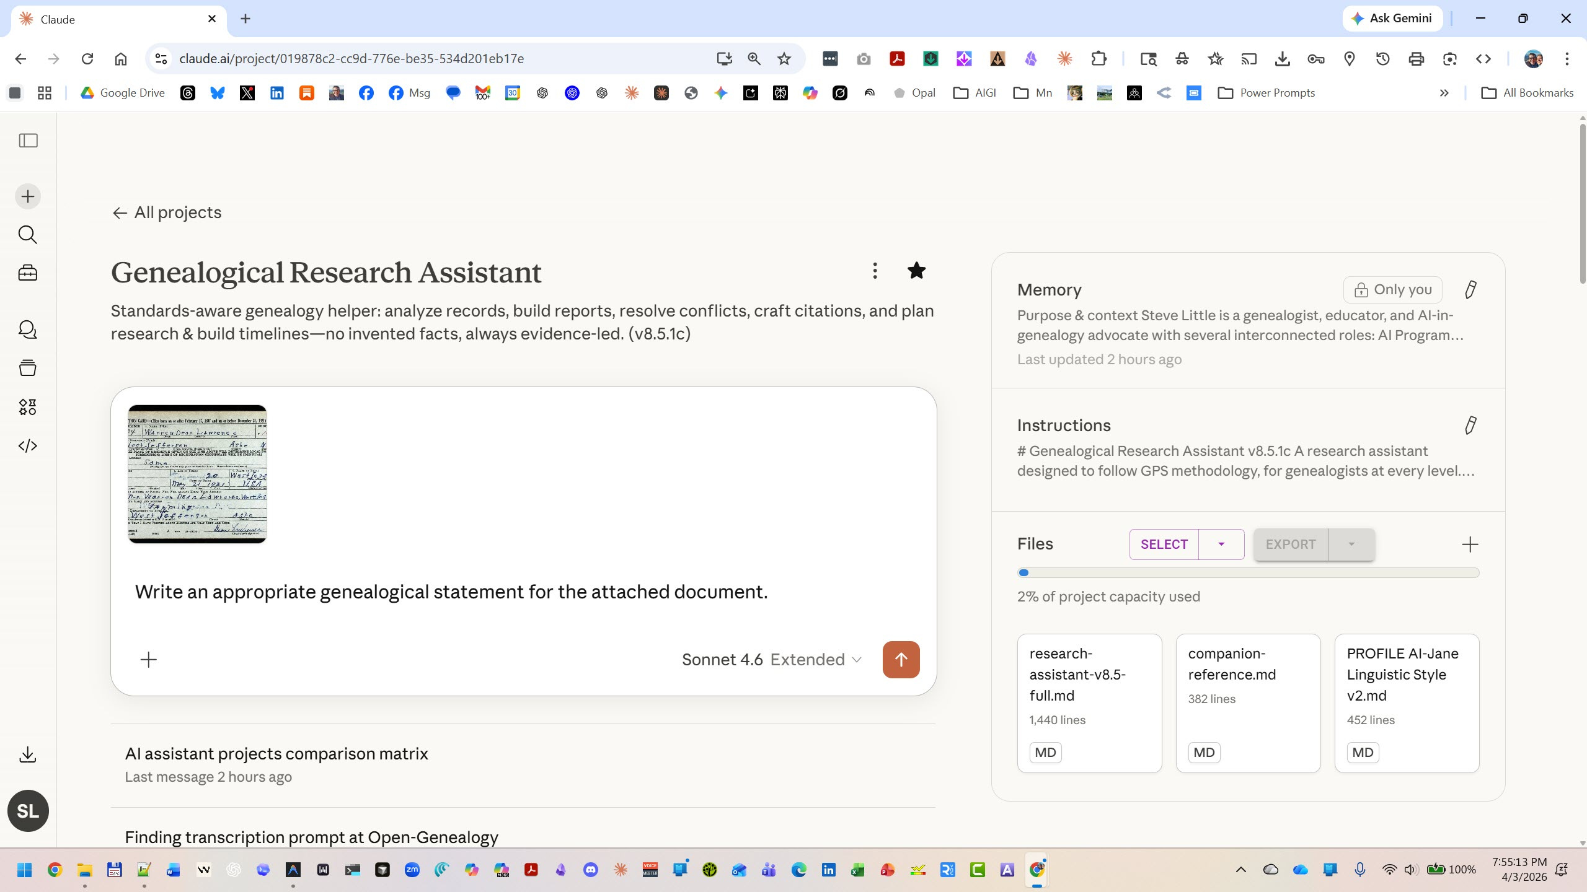
Task: Edit project Instructions with pencil icon
Action: [x=1470, y=425]
